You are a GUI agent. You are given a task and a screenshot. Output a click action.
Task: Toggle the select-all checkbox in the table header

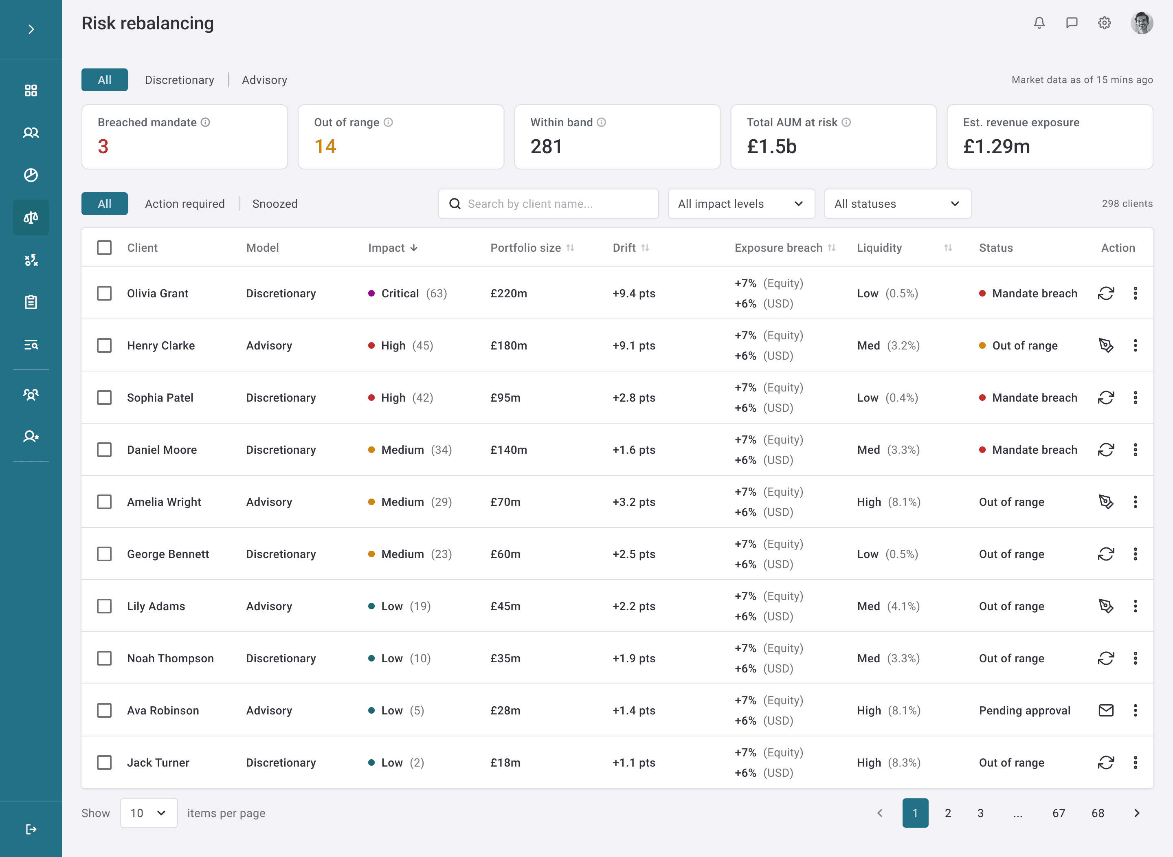point(104,248)
